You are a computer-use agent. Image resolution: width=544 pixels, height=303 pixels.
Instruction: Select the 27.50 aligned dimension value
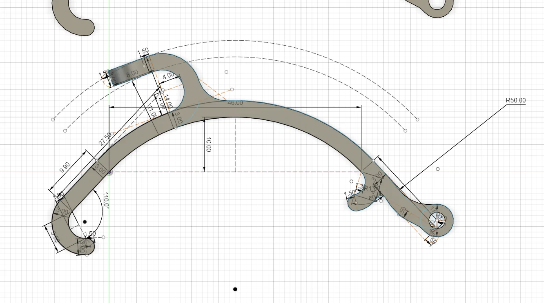point(104,139)
